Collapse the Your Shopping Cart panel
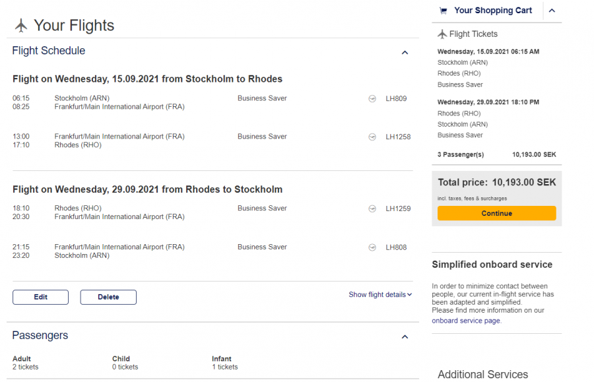The height and width of the screenshot is (382, 594). [552, 11]
